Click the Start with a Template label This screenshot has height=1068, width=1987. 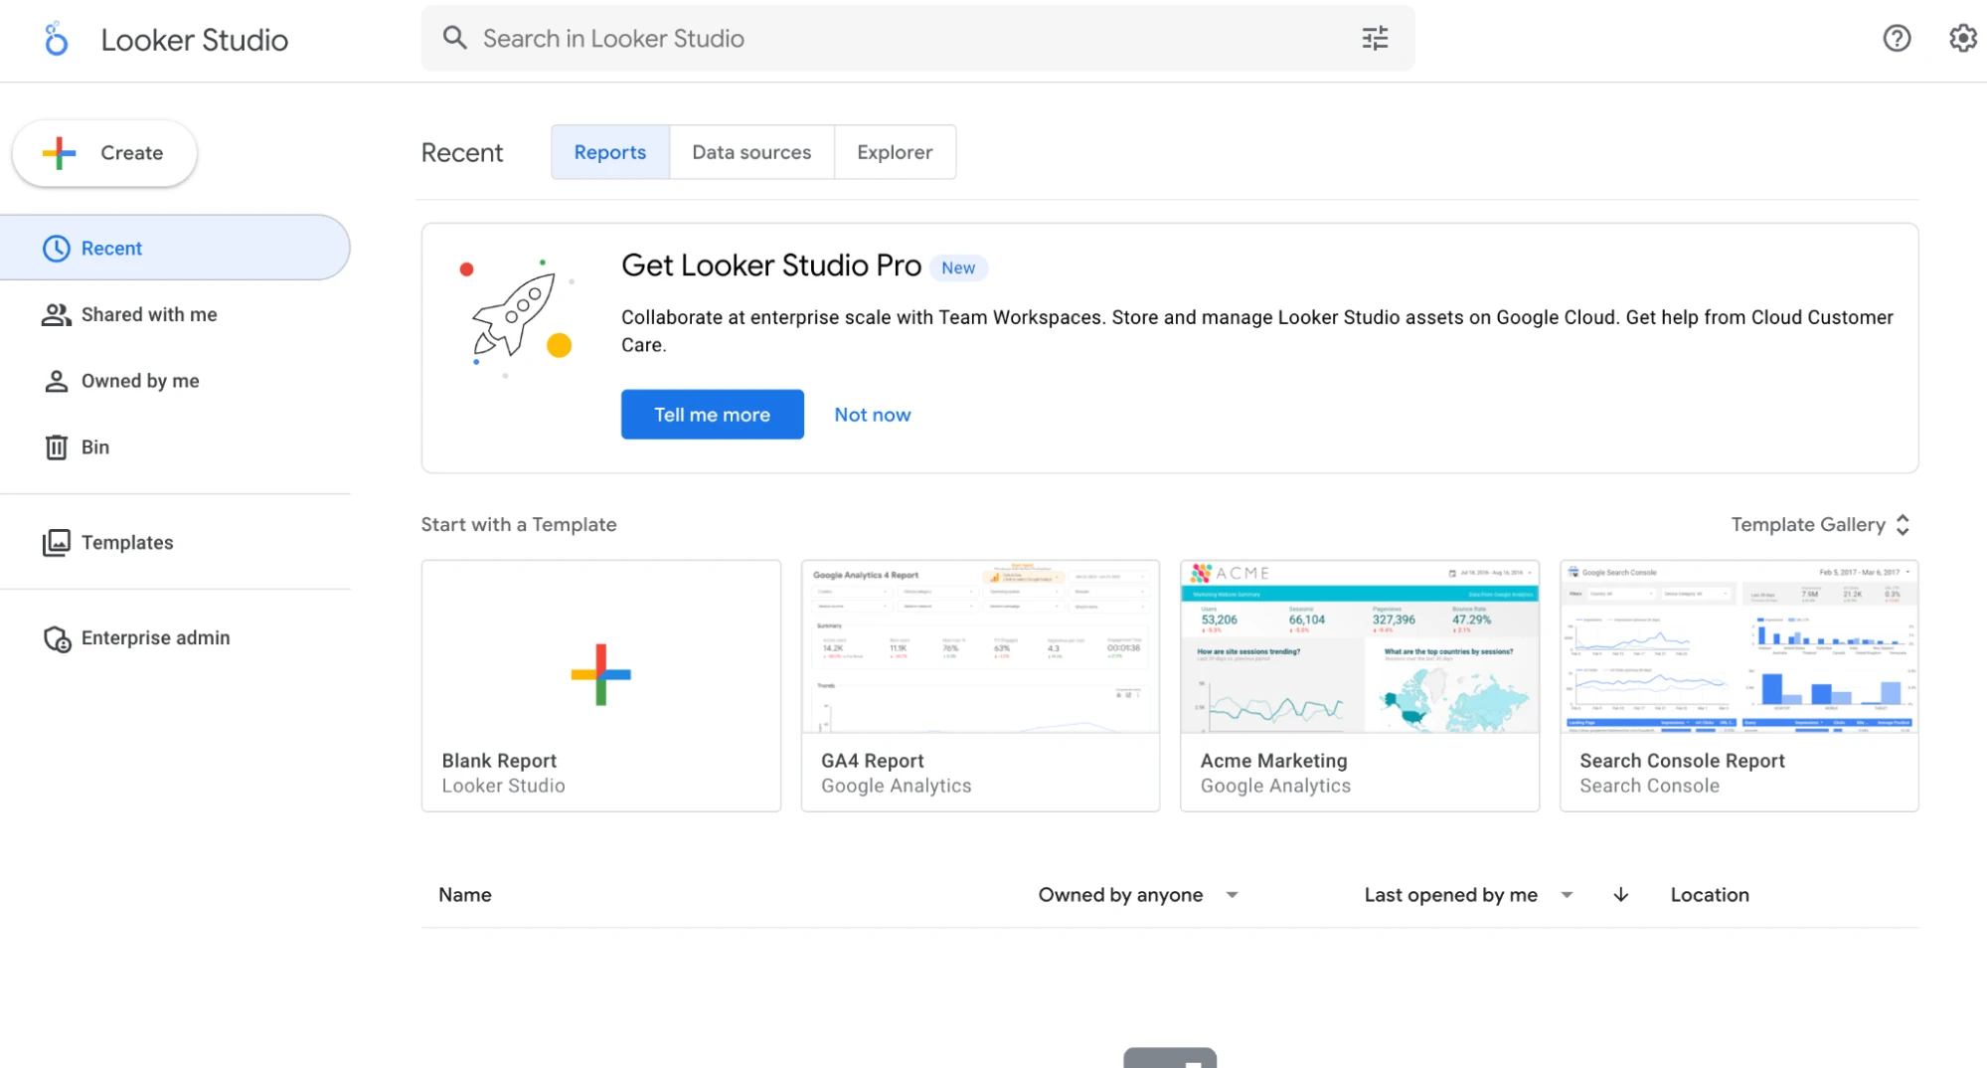[x=519, y=524]
